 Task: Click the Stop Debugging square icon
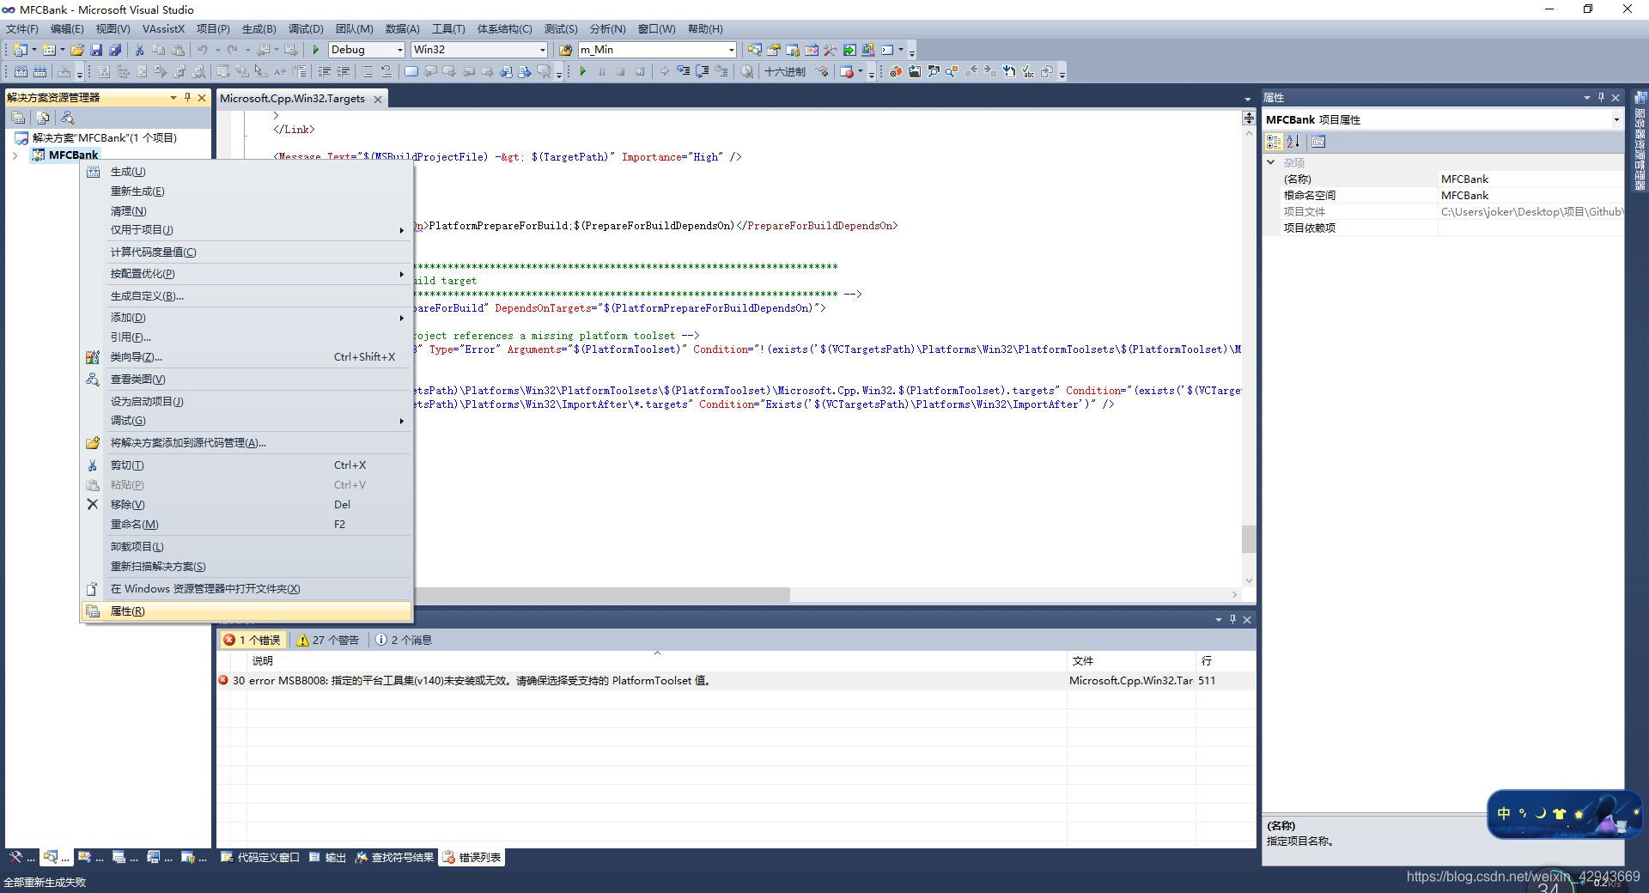click(620, 71)
